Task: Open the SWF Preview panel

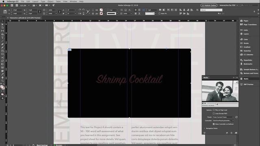Action: click(247, 84)
